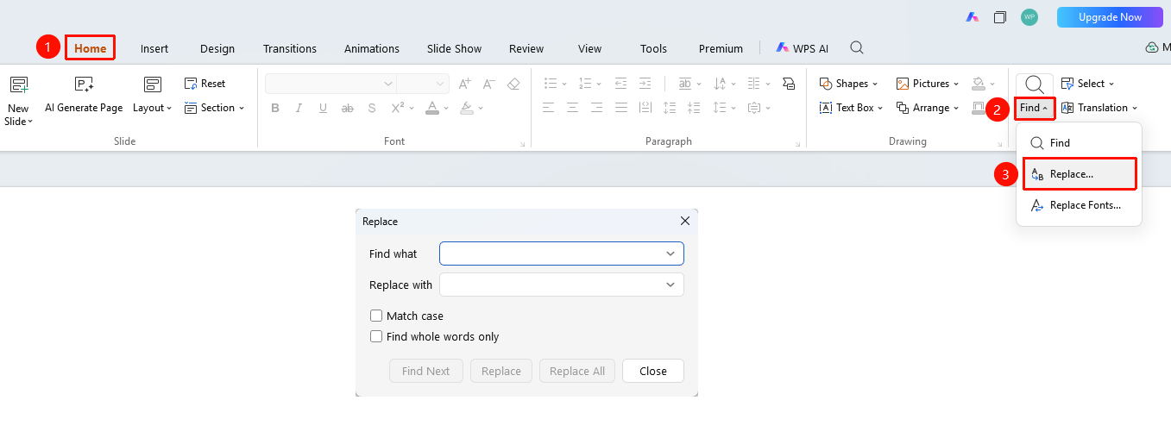Click the convert to SmartArt icon

(x=788, y=84)
